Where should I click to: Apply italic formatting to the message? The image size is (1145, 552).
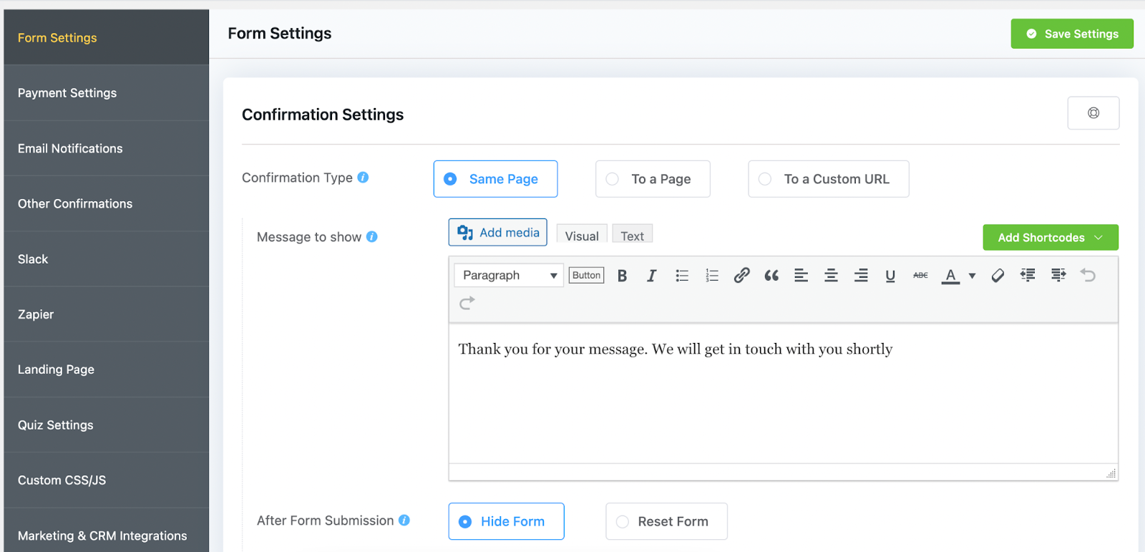tap(651, 276)
